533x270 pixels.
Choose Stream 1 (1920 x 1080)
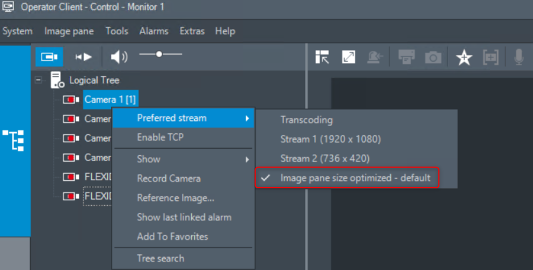(x=330, y=139)
